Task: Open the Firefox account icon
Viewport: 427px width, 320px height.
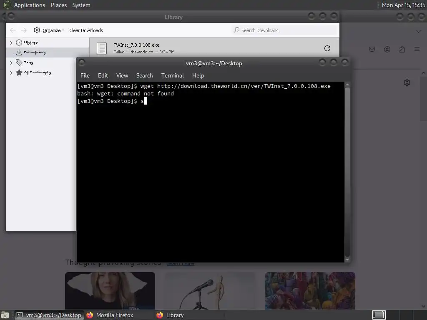Action: (x=387, y=49)
